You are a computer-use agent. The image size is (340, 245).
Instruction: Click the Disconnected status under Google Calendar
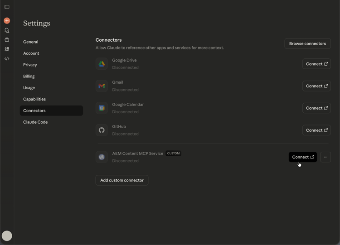(125, 112)
